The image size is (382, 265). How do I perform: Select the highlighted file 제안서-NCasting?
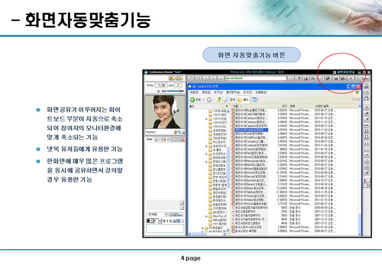coord(249,130)
